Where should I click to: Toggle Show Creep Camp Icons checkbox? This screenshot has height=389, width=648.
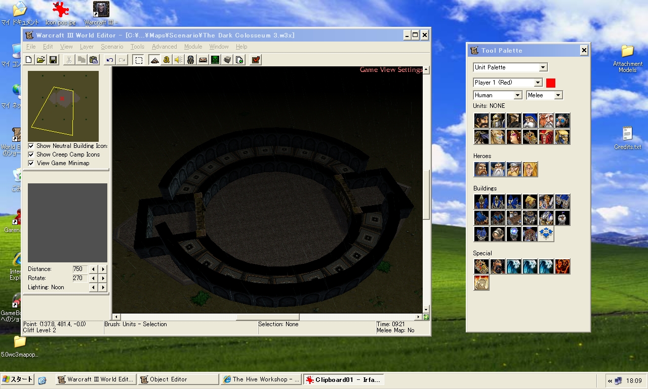[x=31, y=154]
